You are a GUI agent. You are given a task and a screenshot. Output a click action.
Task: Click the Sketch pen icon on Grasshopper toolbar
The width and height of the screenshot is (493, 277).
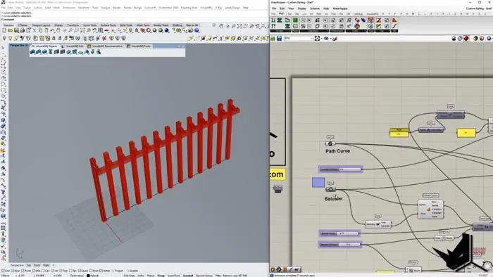coord(335,39)
